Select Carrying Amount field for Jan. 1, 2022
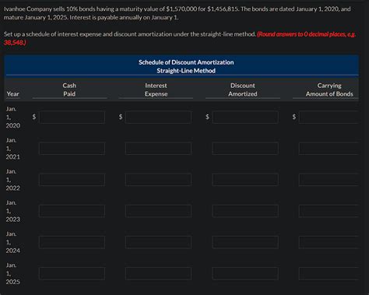Image resolution: width=369 pixels, height=295 pixels. 329,180
